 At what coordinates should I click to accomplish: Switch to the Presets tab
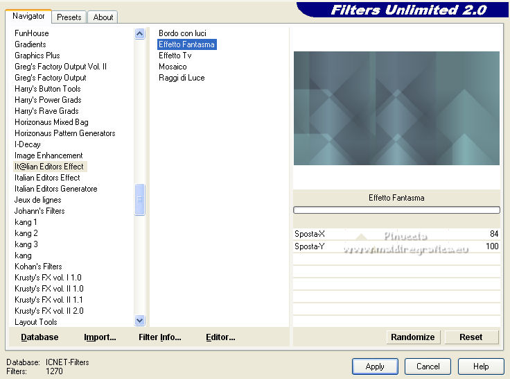tap(69, 17)
